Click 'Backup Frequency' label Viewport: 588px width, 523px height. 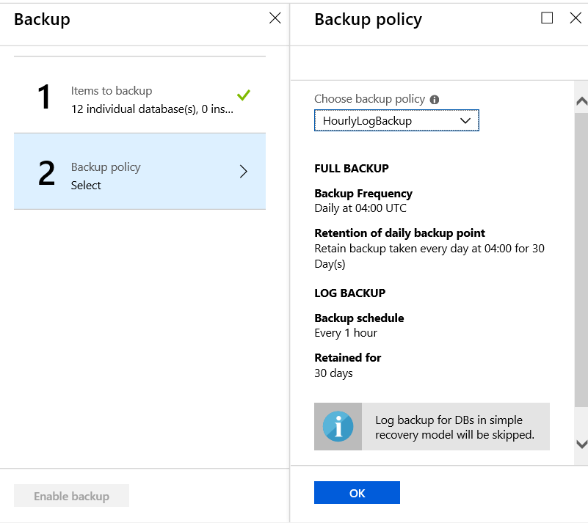(x=363, y=194)
